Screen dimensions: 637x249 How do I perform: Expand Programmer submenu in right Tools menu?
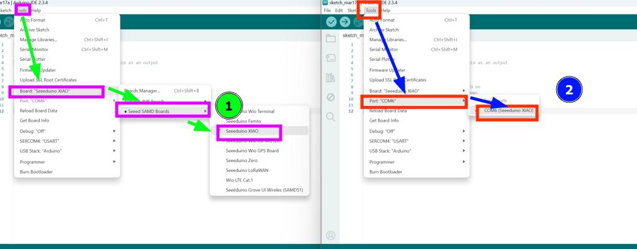pos(417,161)
